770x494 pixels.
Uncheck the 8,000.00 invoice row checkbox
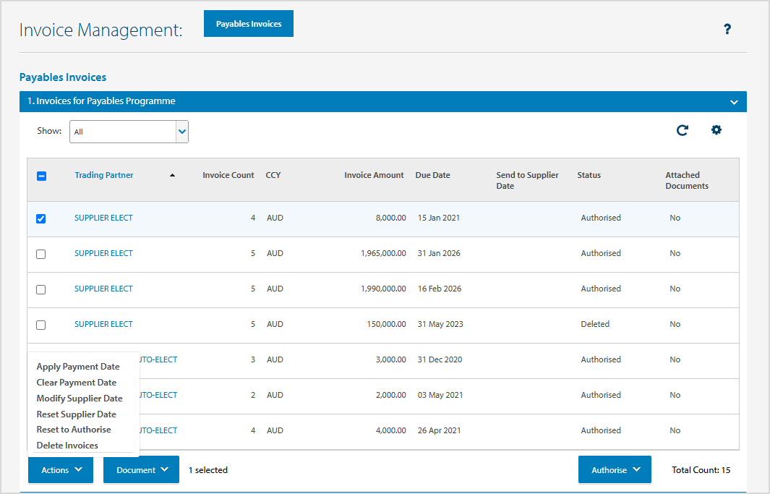click(41, 218)
